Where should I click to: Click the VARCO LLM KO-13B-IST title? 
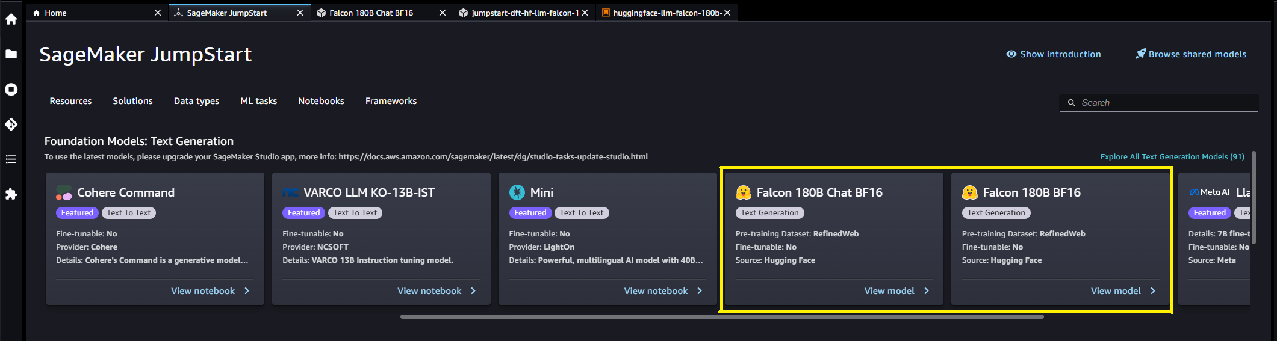click(369, 192)
